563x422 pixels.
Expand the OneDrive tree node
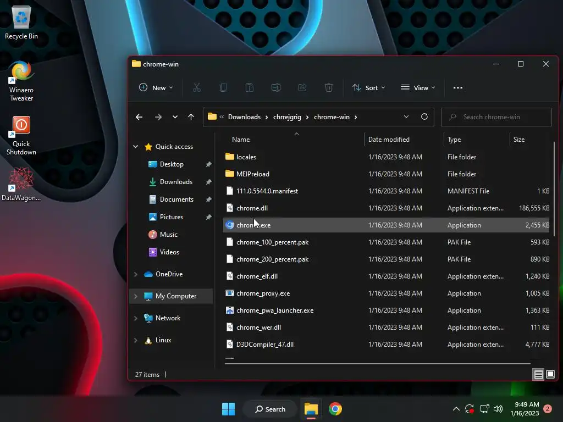(x=136, y=274)
